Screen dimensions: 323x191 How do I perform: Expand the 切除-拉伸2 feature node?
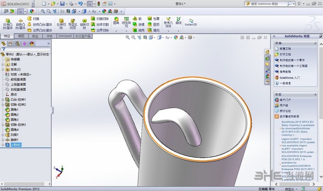(2, 105)
